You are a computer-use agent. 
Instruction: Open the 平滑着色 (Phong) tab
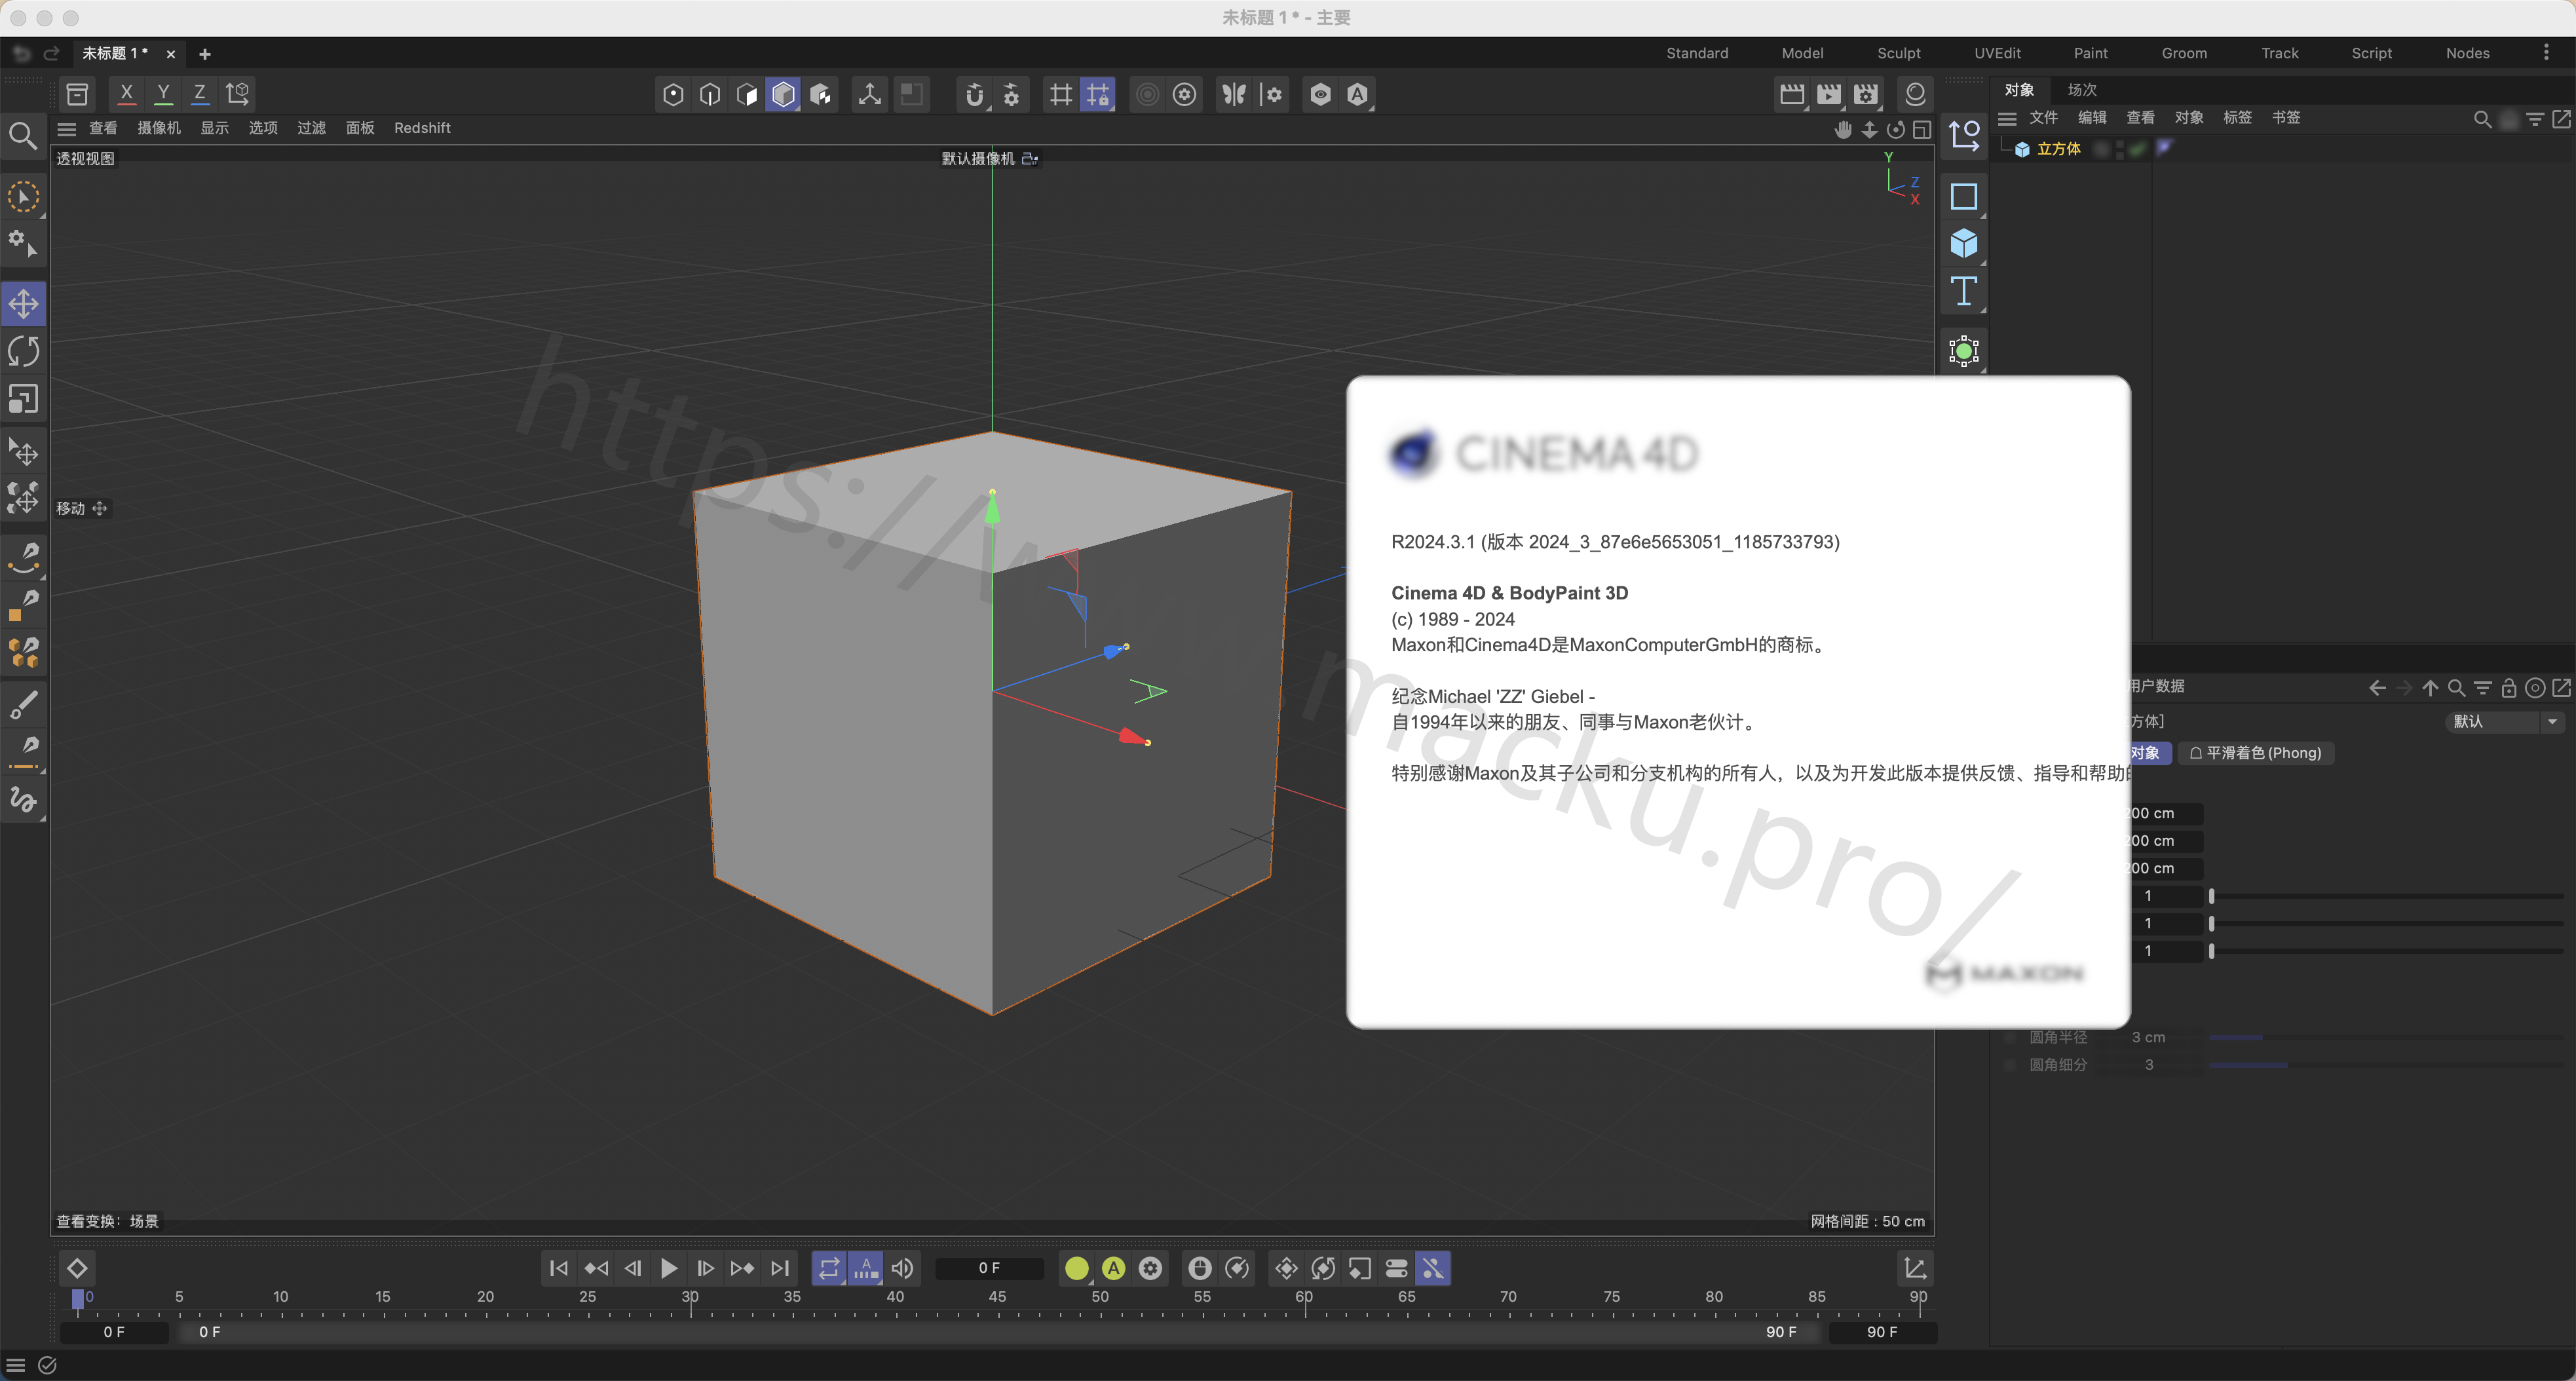click(x=2255, y=753)
